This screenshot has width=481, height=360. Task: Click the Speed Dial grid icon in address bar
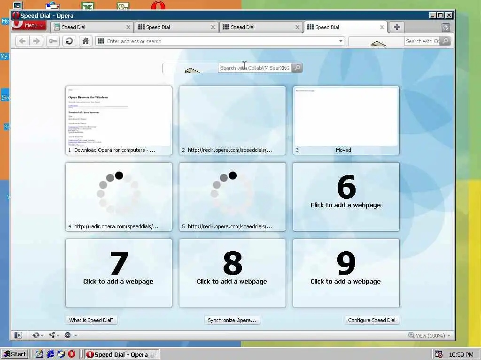pos(101,41)
